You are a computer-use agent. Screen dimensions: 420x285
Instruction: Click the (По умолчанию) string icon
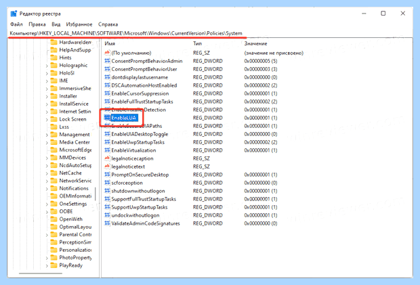tap(107, 53)
